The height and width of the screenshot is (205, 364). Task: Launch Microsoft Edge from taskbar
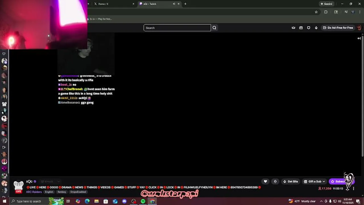click(87, 201)
